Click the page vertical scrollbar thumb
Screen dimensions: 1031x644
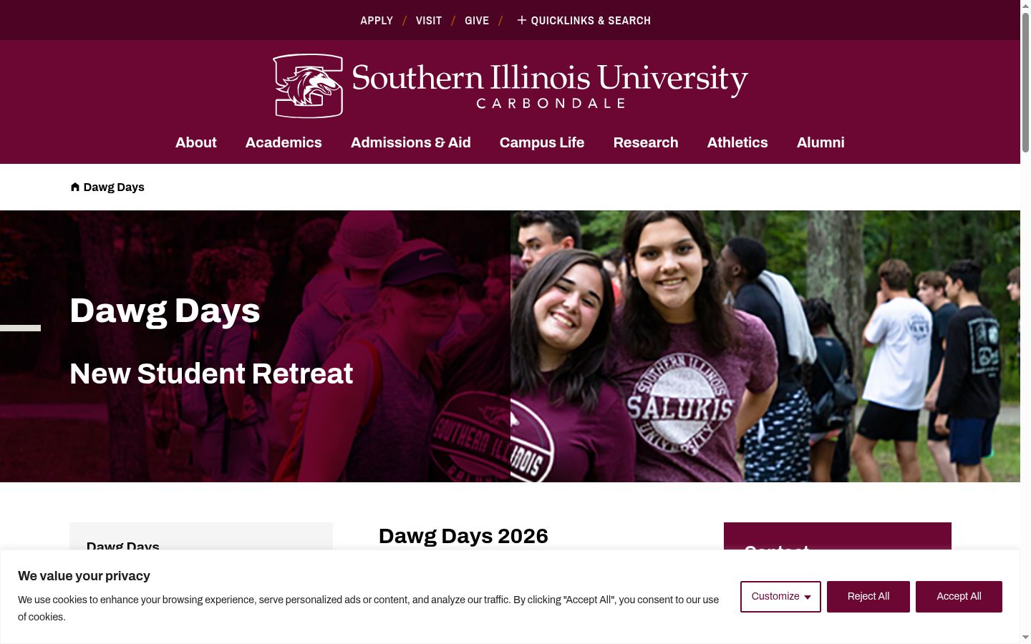tap(1025, 82)
